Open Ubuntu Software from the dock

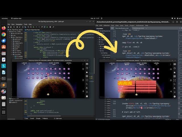(4, 47)
